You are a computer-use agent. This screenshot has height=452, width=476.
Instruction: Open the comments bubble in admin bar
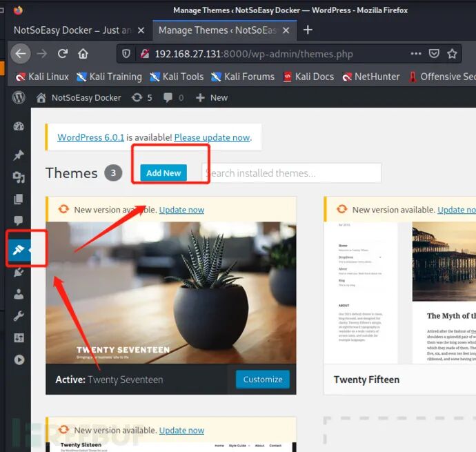pos(174,97)
